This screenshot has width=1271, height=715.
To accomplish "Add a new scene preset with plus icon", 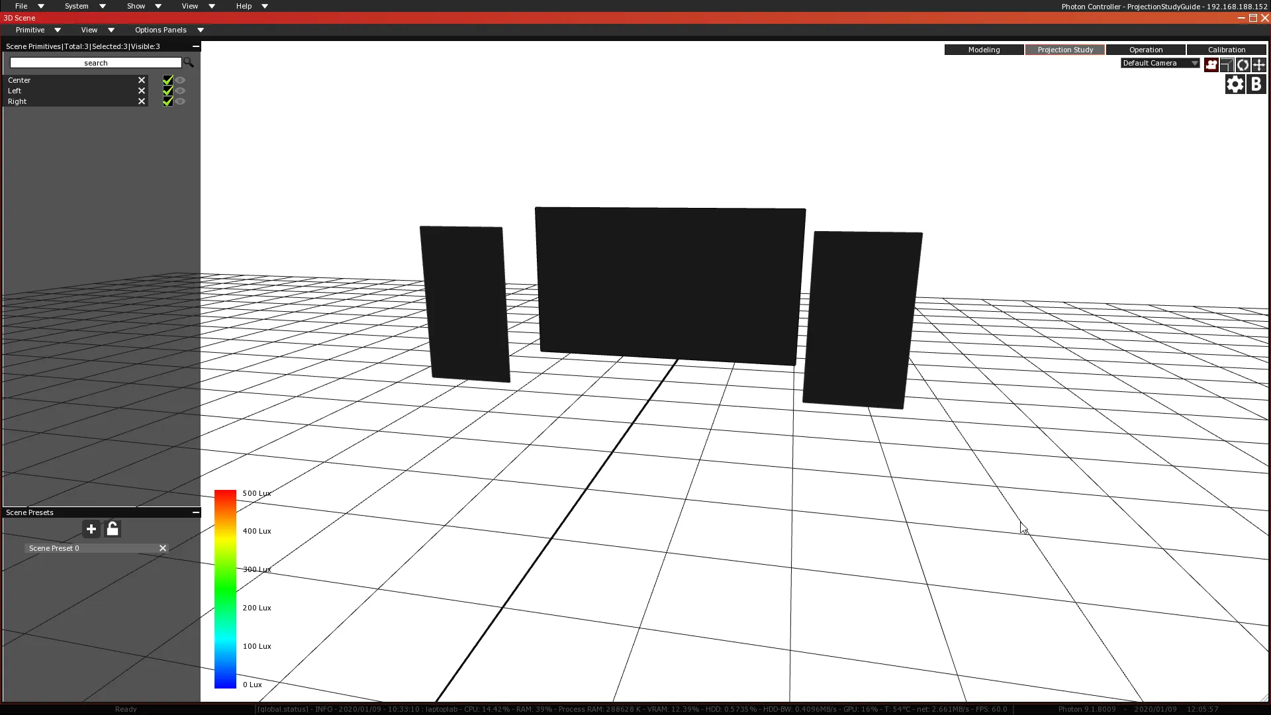I will (91, 529).
